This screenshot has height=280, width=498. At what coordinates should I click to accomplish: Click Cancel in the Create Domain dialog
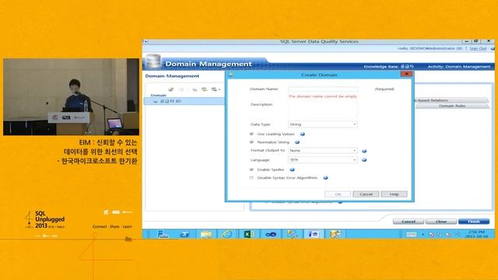click(366, 194)
